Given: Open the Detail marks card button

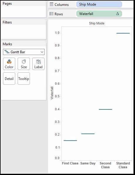Looking at the screenshot, I should coord(9,79).
